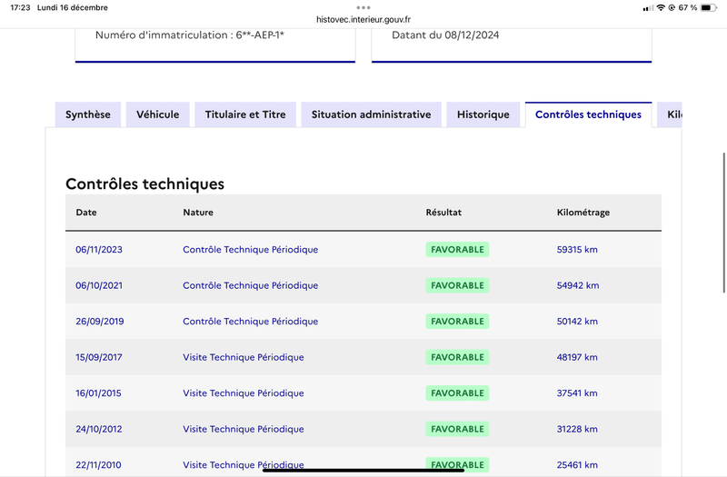
Task: Tap the cellular signal bars icon
Action: tap(648, 8)
